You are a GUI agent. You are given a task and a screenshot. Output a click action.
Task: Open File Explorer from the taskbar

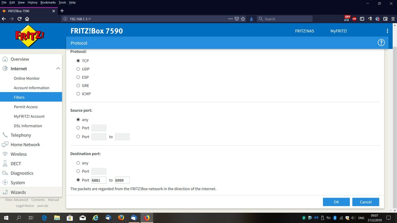57,218
